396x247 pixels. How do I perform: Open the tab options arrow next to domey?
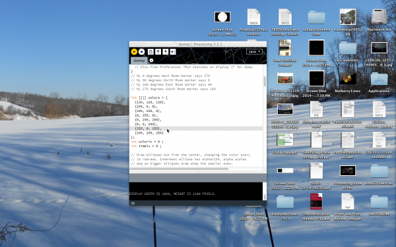tap(151, 61)
